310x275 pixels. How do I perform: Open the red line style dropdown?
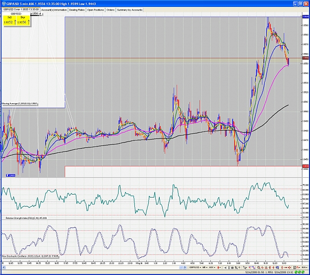tap(299, 268)
